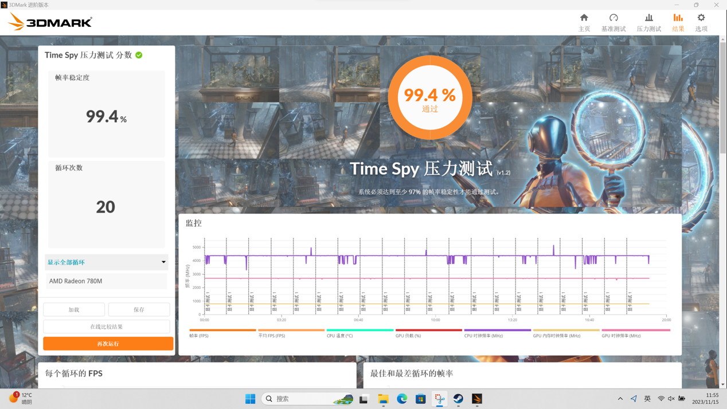The image size is (727, 409).
Task: Launch Microsoft Edge from the taskbar
Action: (x=402, y=399)
